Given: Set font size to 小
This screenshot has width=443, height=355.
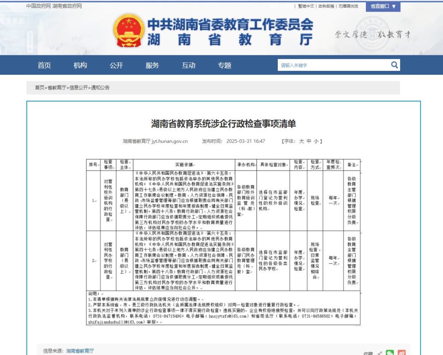Looking at the screenshot, I should coord(316,141).
